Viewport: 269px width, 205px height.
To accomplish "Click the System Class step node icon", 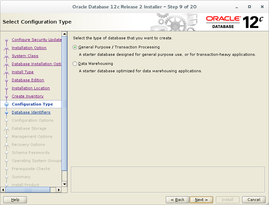I will tap(6, 56).
